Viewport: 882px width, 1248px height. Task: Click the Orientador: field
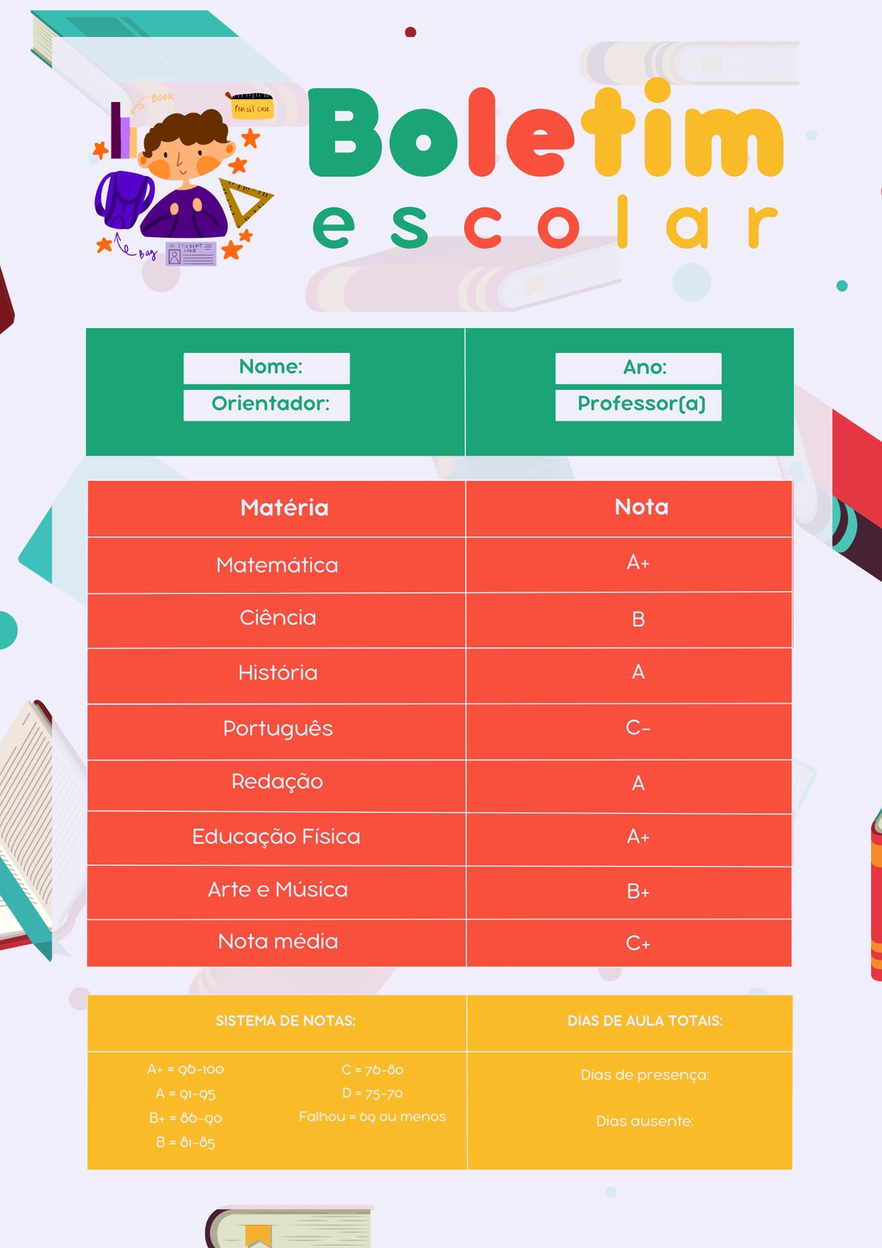(x=267, y=405)
